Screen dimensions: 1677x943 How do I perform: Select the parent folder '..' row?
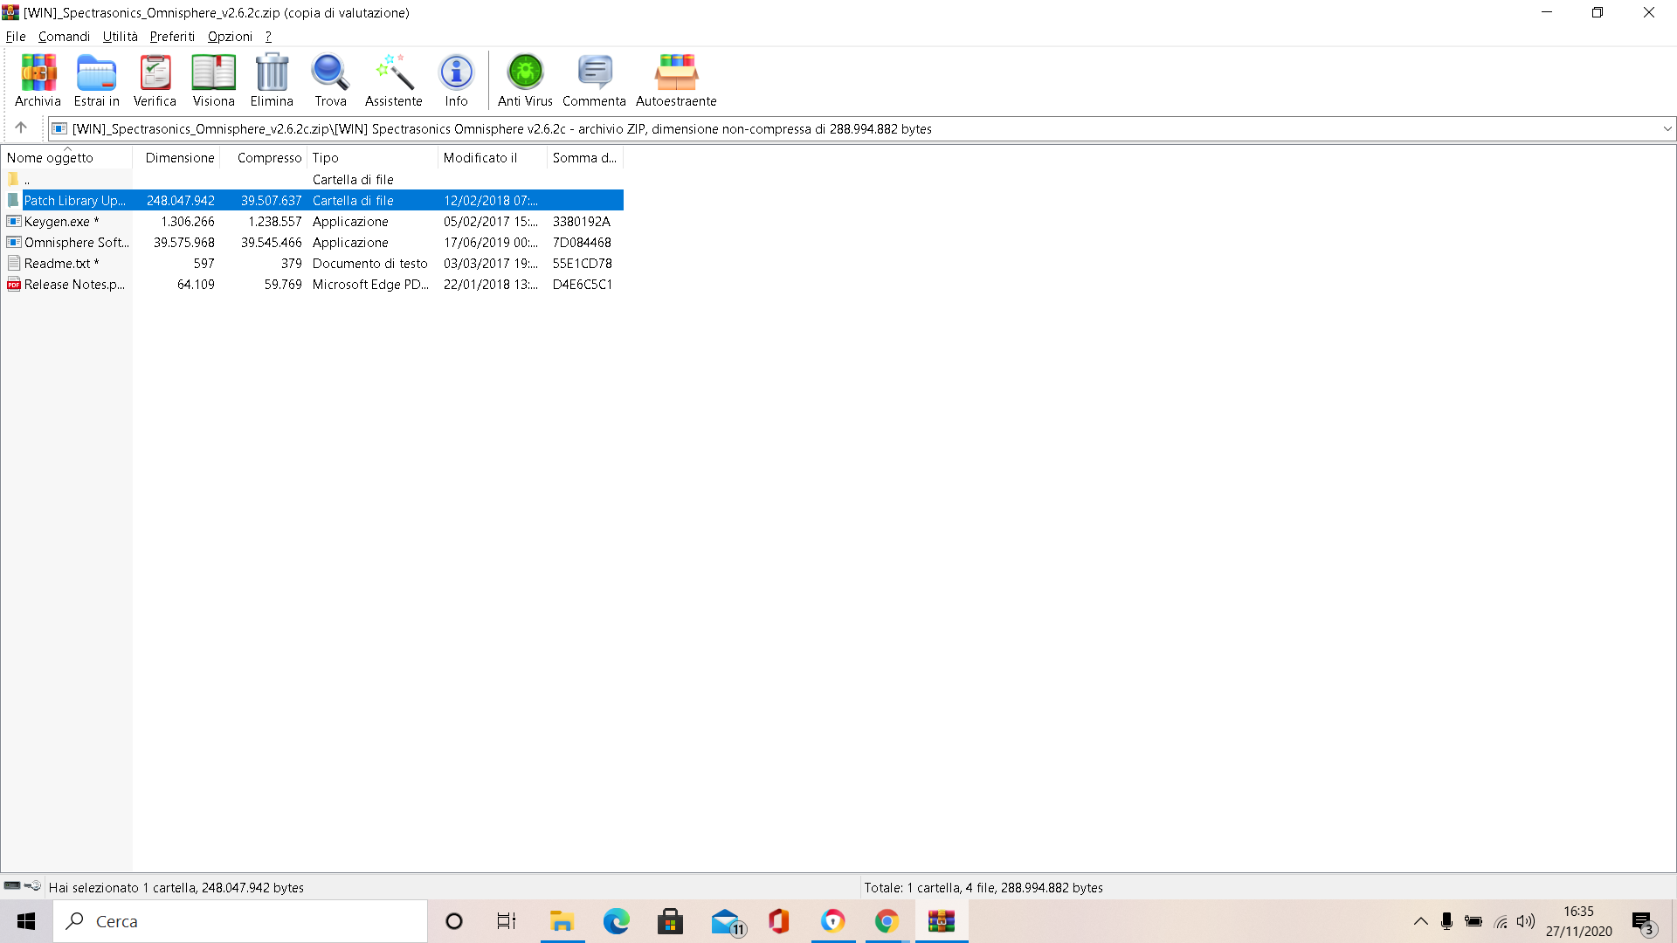coord(313,179)
